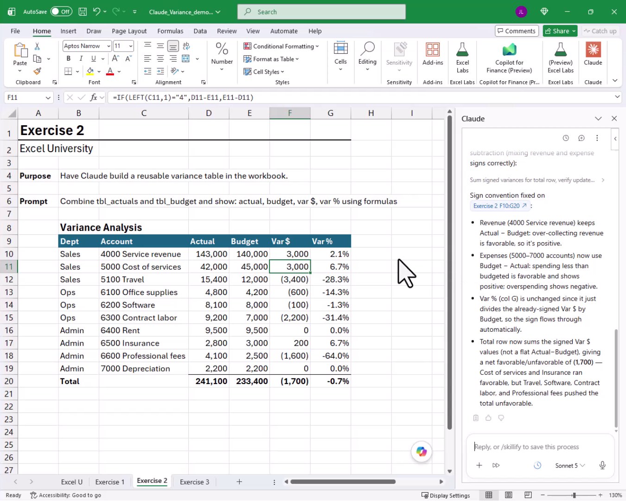The height and width of the screenshot is (501, 626).
Task: Click the microphone icon in Claude reply box
Action: [602, 465]
